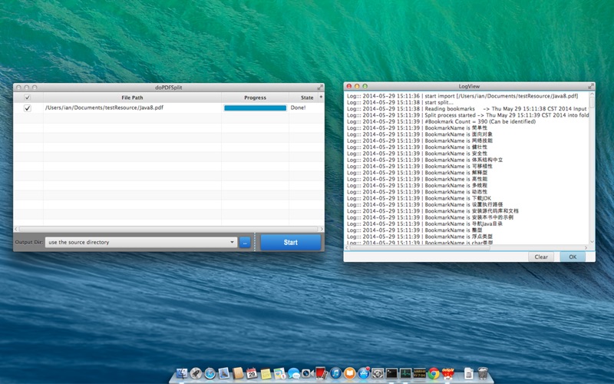Click the 'BookmarkName is 安装源代码库和文档' log line
Screen dimensions: 614x384
pyautogui.click(x=433, y=210)
